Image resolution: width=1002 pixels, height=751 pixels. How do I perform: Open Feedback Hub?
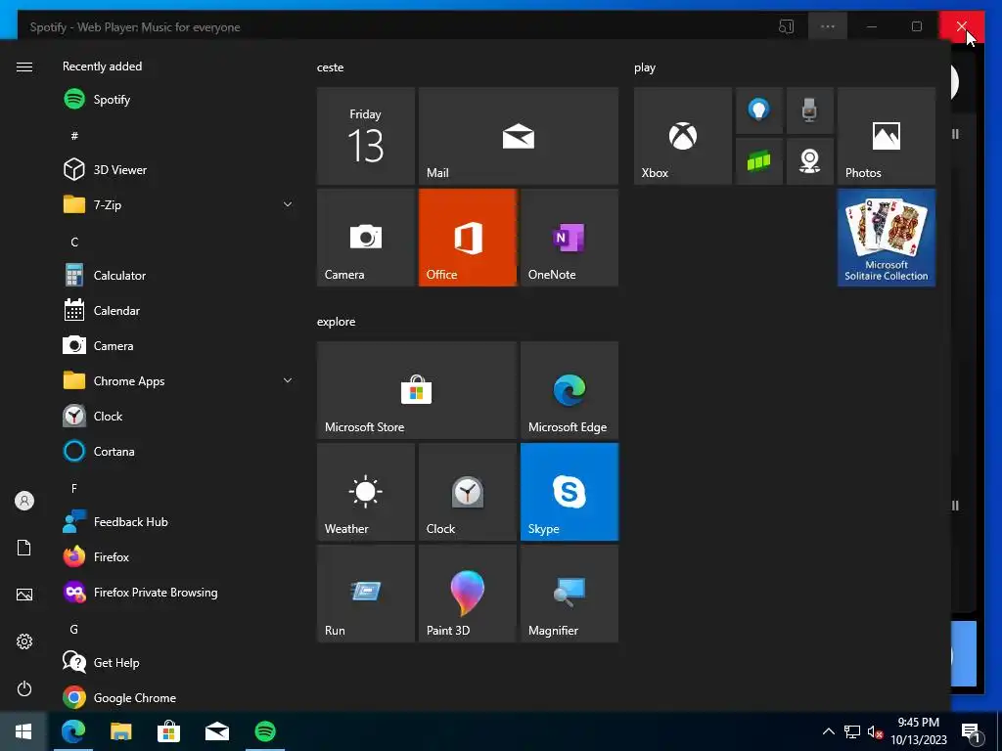tap(177, 522)
